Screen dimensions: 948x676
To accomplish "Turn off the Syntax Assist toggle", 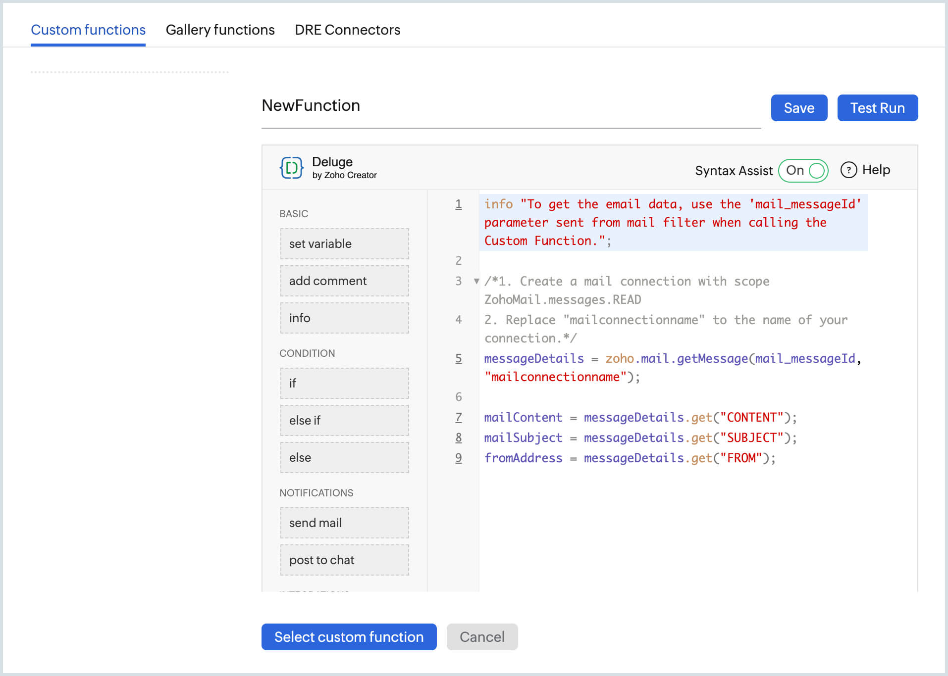I will click(x=803, y=170).
